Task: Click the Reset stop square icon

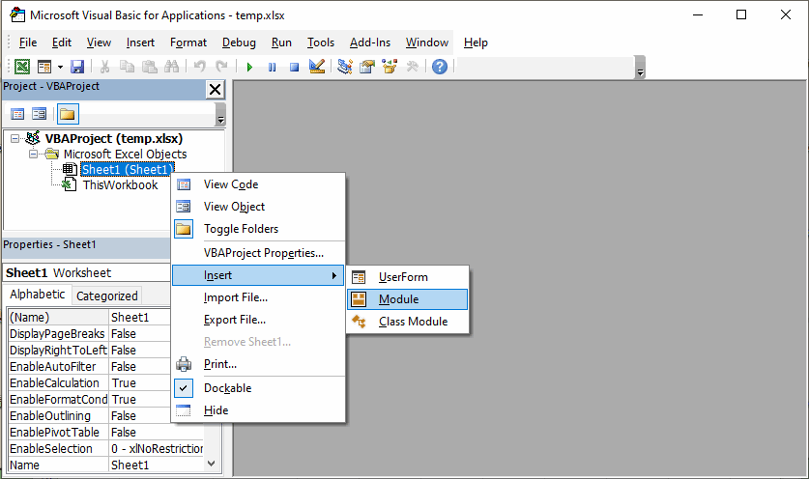Action: (293, 67)
